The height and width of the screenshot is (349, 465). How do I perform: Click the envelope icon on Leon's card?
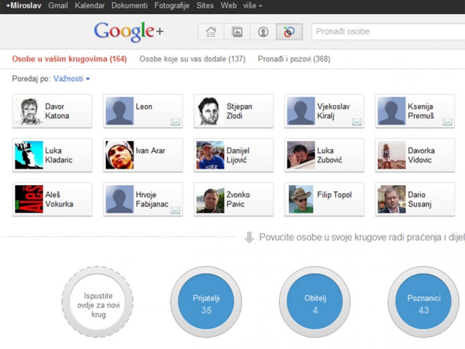point(176,121)
